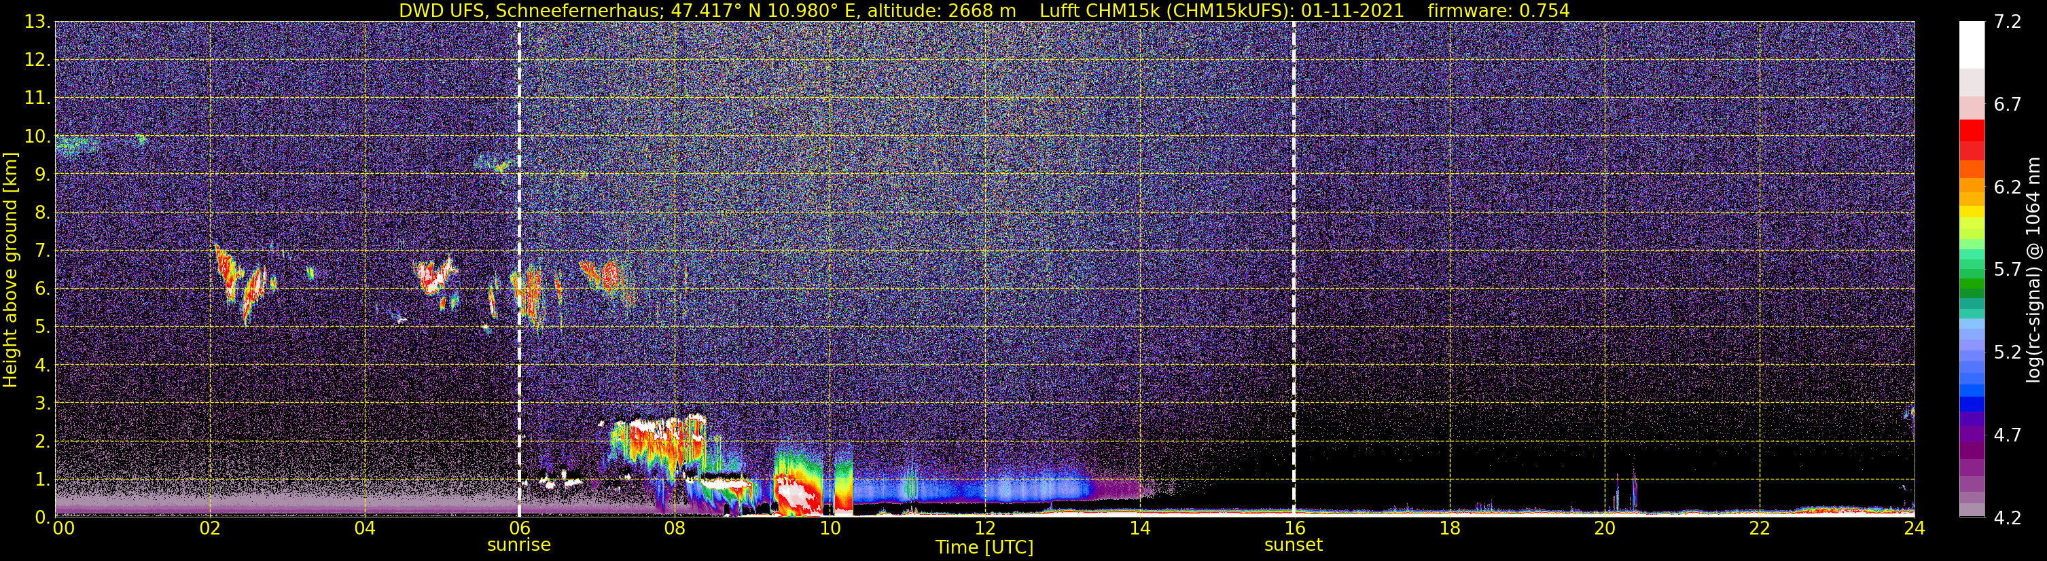The height and width of the screenshot is (561, 2047).
Task: Click the '11.' tick on the height axis
Action: click(x=37, y=98)
